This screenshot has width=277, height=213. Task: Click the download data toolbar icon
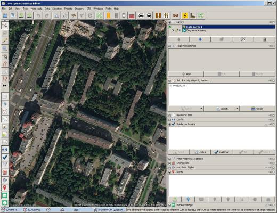click(21, 15)
